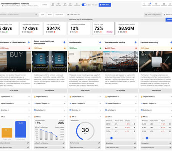Select the Roles filter tab
172x151 pixels.
50,15
